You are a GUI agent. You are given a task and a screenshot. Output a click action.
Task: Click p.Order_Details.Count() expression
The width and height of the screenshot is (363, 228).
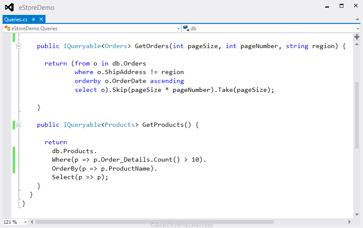pyautogui.click(x=136, y=160)
